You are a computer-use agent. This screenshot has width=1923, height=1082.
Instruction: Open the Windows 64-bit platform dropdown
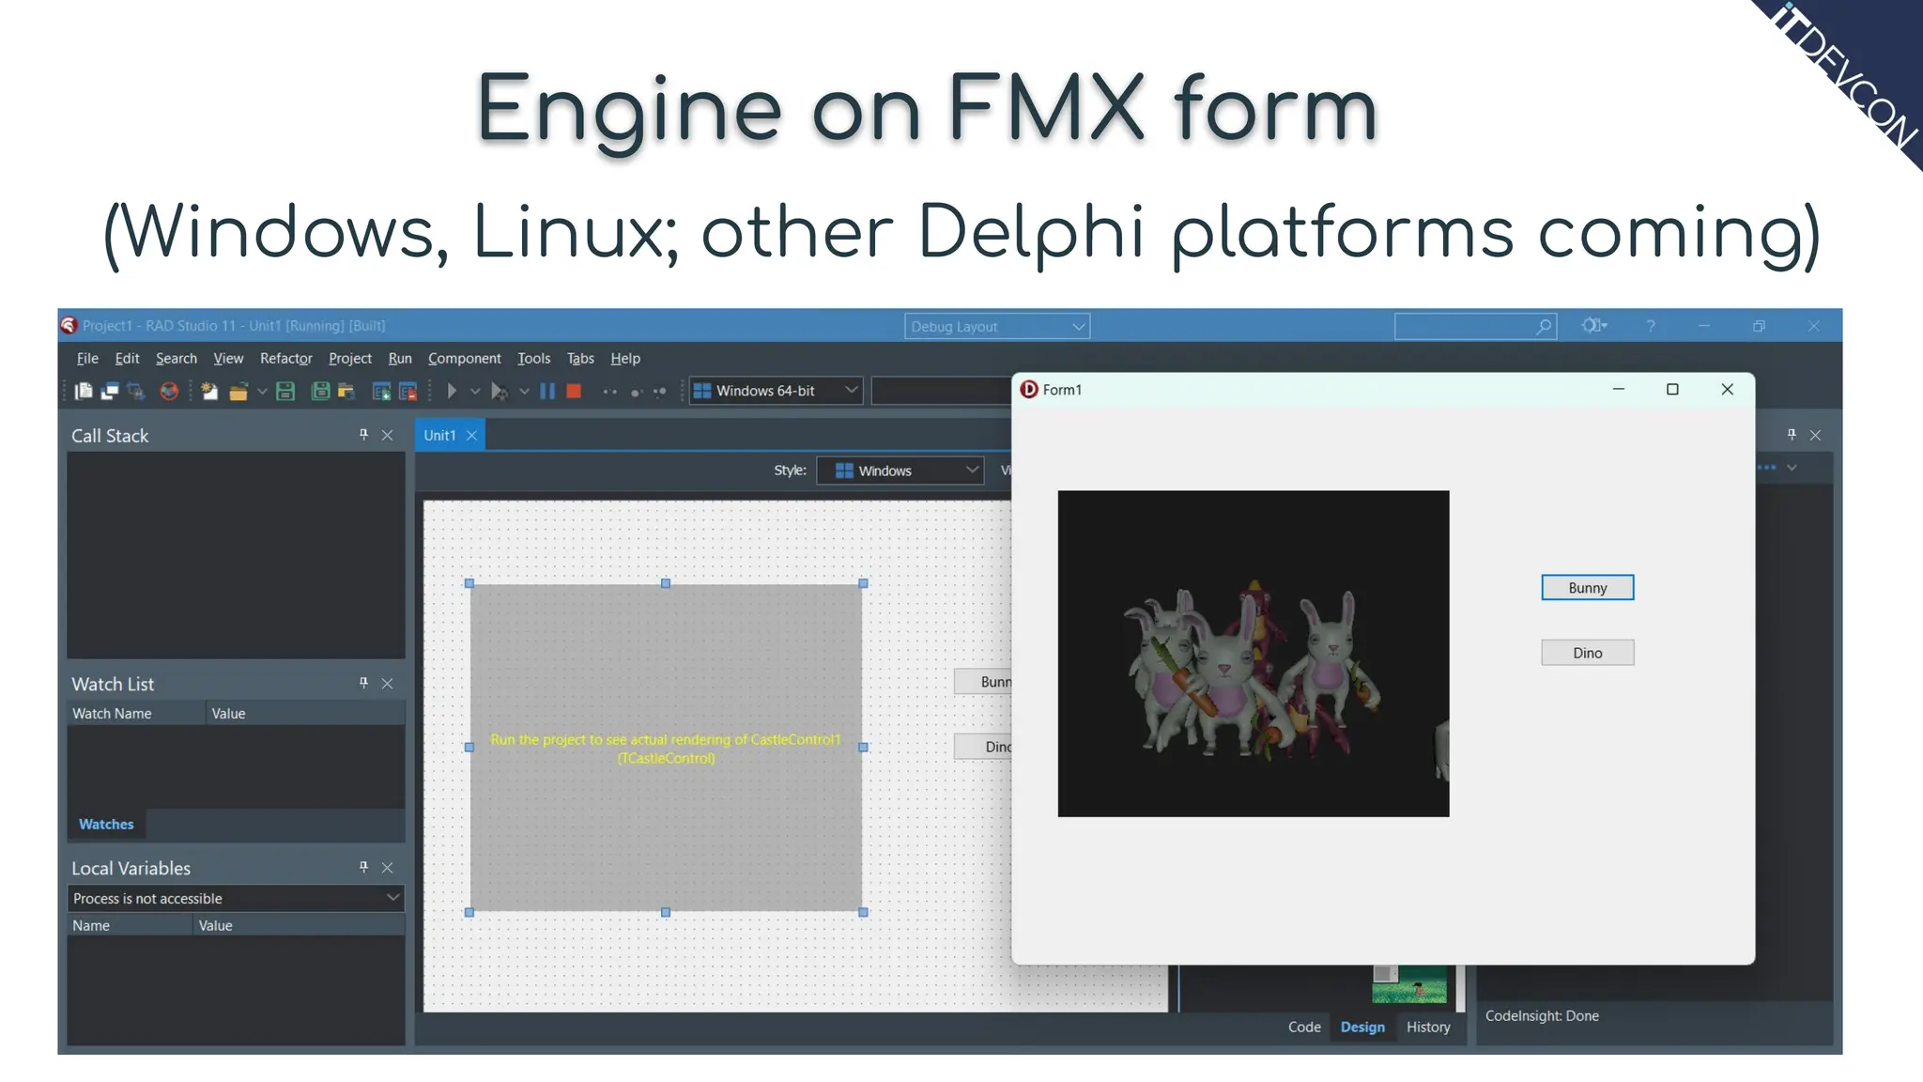(x=776, y=391)
